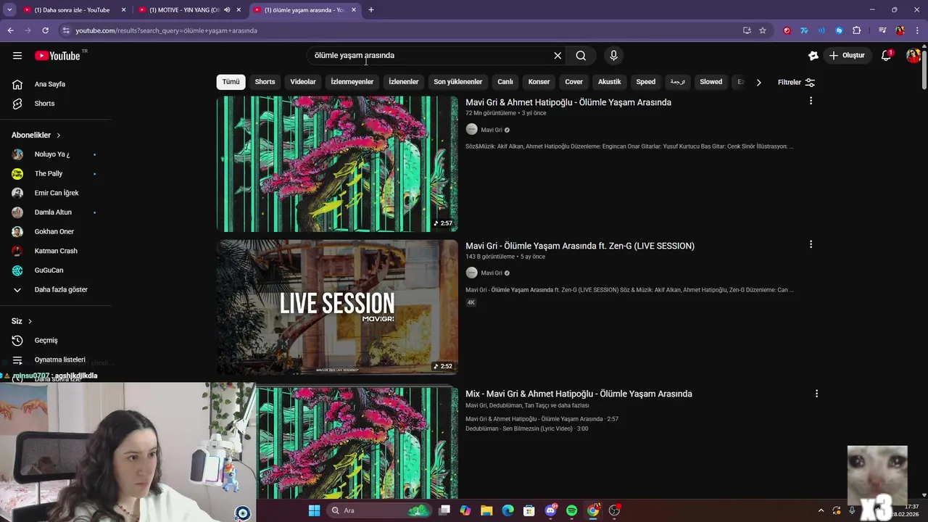
Task: Clear the search box text with X
Action: [x=558, y=55]
